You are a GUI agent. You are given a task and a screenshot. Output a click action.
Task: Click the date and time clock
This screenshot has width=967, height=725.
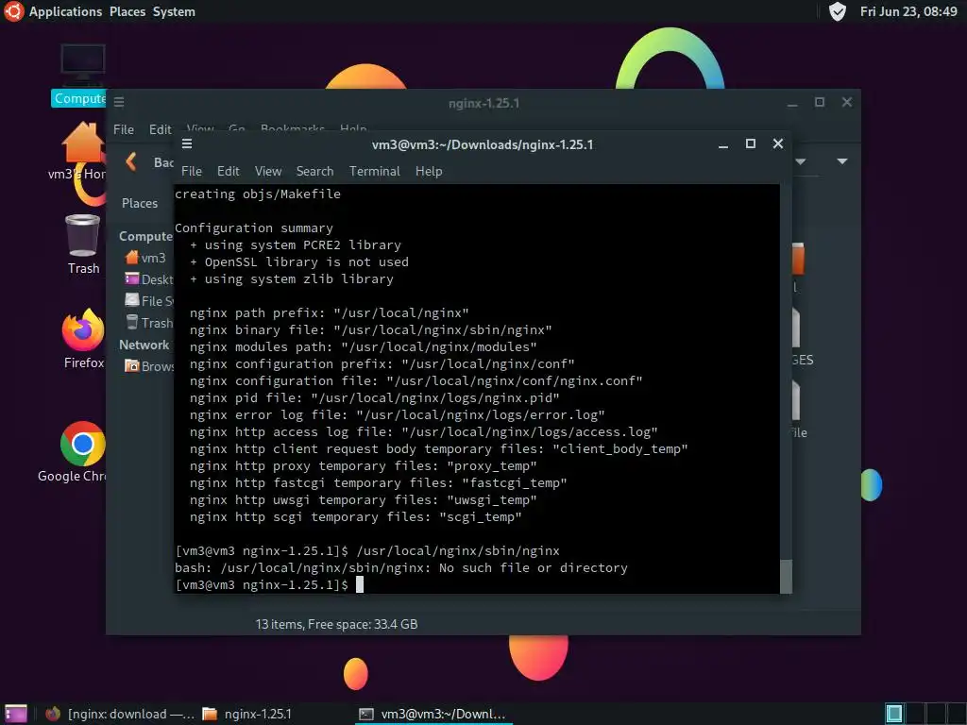(908, 11)
